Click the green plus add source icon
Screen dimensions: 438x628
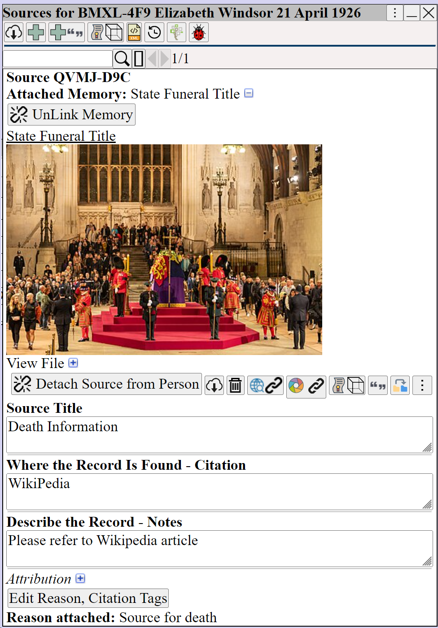point(36,32)
